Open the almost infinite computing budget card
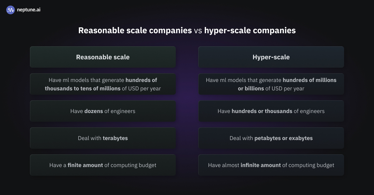Image resolution: width=374 pixels, height=195 pixels. [x=271, y=165]
